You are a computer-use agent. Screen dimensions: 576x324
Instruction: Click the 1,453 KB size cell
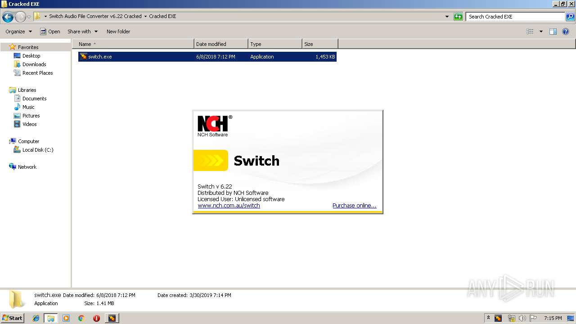pos(325,57)
